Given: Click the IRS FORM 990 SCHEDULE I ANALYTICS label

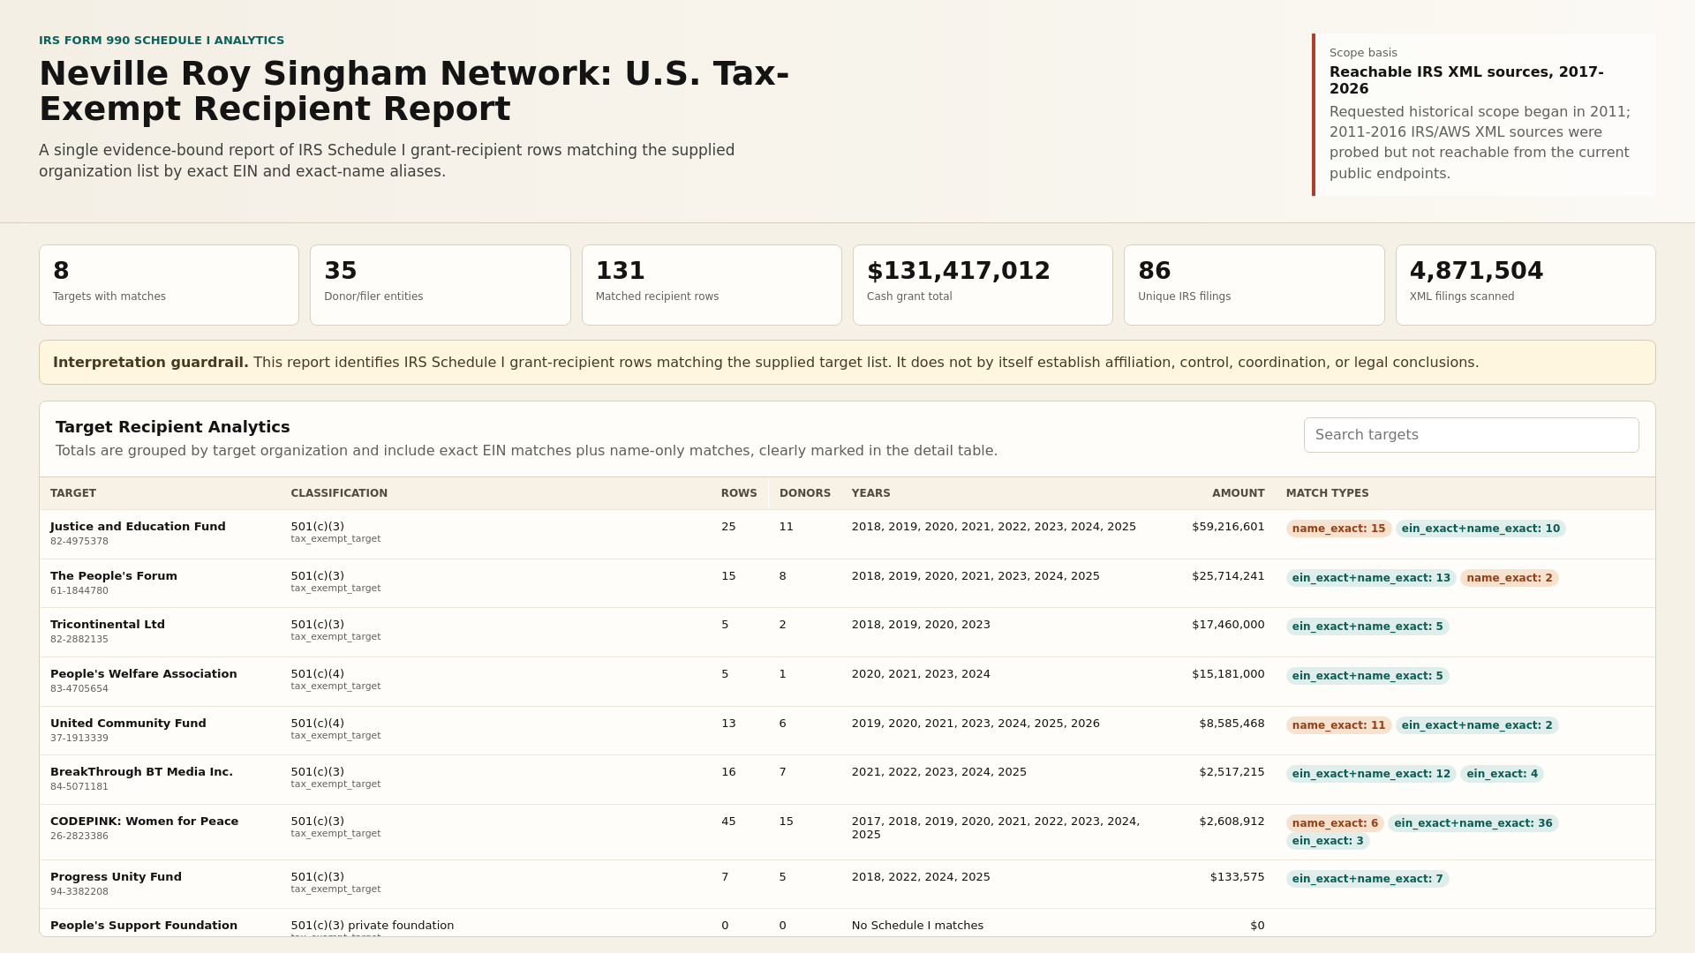Looking at the screenshot, I should click(x=162, y=41).
